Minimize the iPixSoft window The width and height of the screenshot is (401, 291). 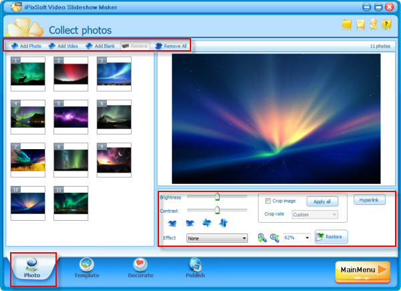[366, 7]
